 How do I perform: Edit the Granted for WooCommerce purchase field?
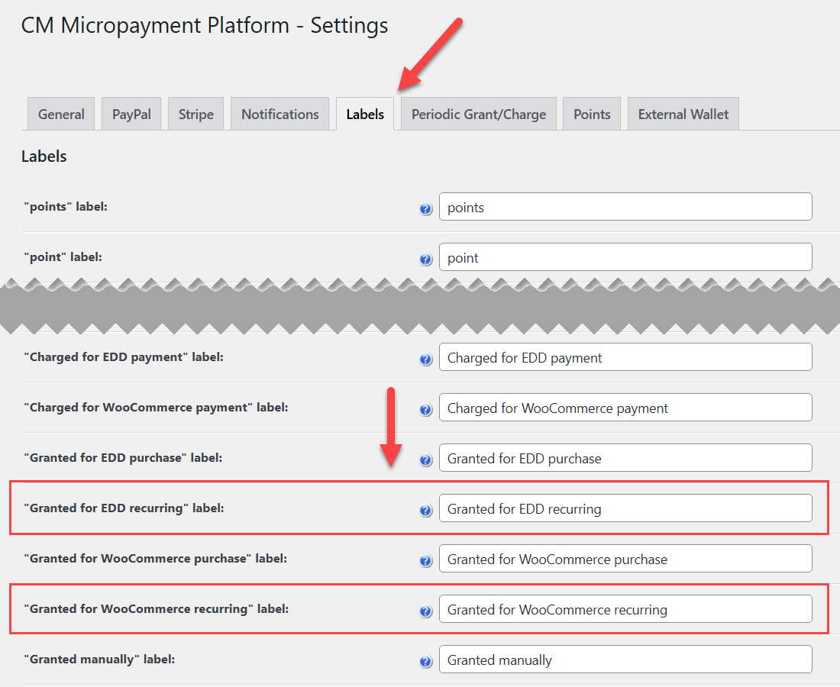[625, 559]
